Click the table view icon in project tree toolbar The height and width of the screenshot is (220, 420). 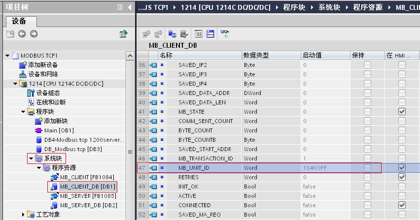click(x=123, y=34)
